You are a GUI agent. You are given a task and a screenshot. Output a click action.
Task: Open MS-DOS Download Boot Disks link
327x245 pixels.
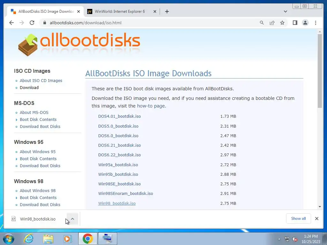tap(40, 126)
